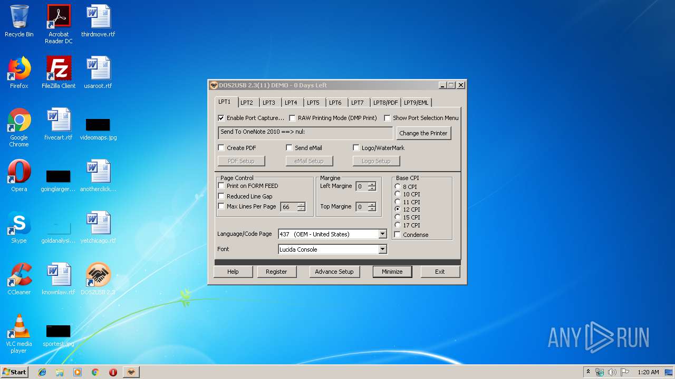Switch to the LPT3 tab
This screenshot has width=675, height=379.
(269, 103)
